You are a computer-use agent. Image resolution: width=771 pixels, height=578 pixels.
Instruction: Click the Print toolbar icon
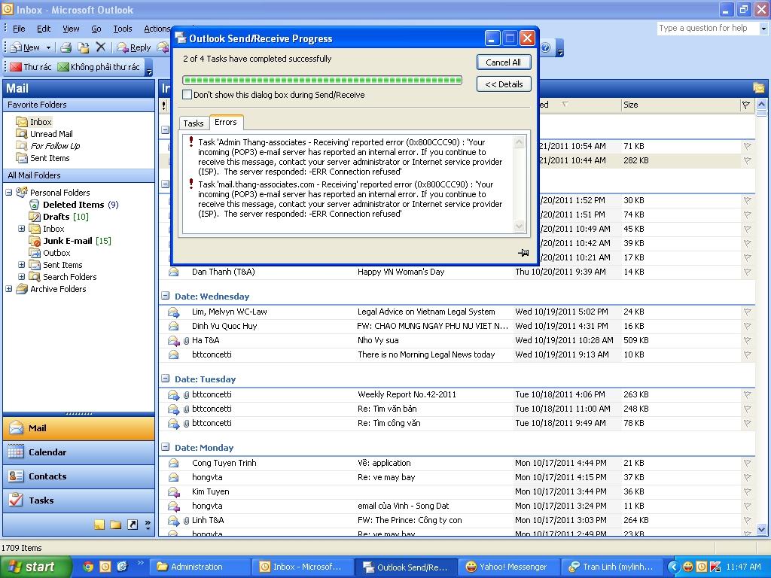(x=66, y=47)
